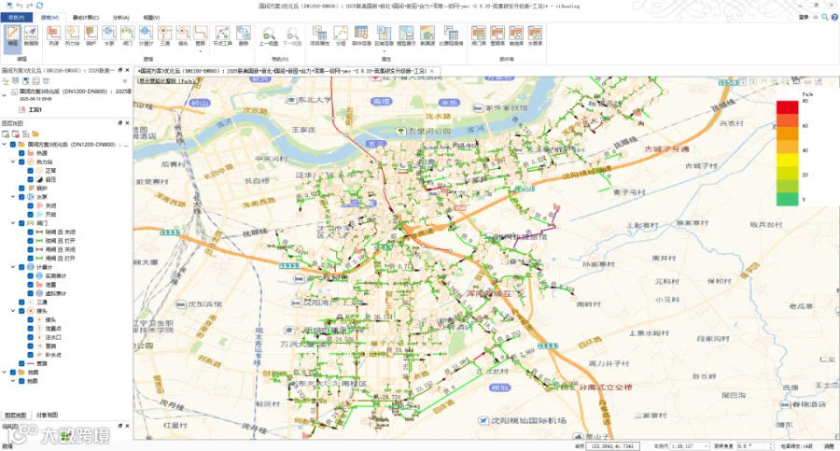
Task: Click the refresh icon in quick access bar
Action: tap(39, 6)
